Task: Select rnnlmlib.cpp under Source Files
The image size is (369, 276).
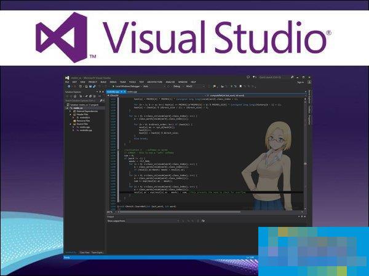Action: click(x=84, y=130)
